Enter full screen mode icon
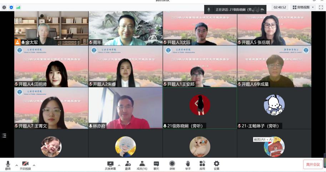This screenshot has width=326, height=172. (x=321, y=7)
